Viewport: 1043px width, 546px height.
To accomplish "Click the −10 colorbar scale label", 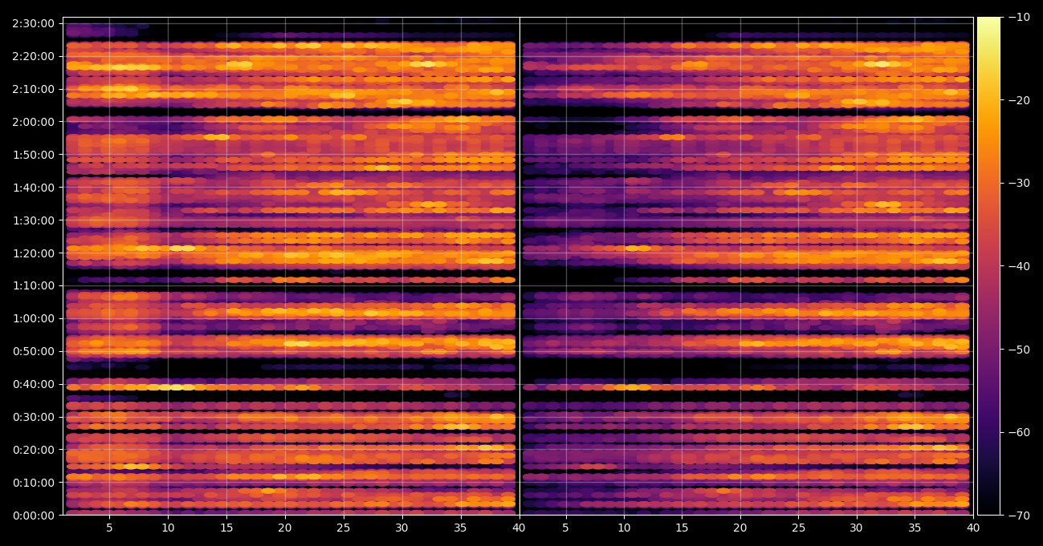I will [1020, 17].
